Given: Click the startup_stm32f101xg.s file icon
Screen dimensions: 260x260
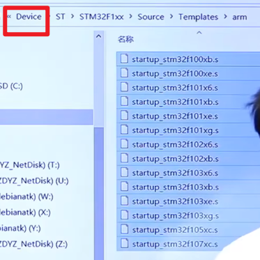Looking at the screenshot, I should point(124,130).
